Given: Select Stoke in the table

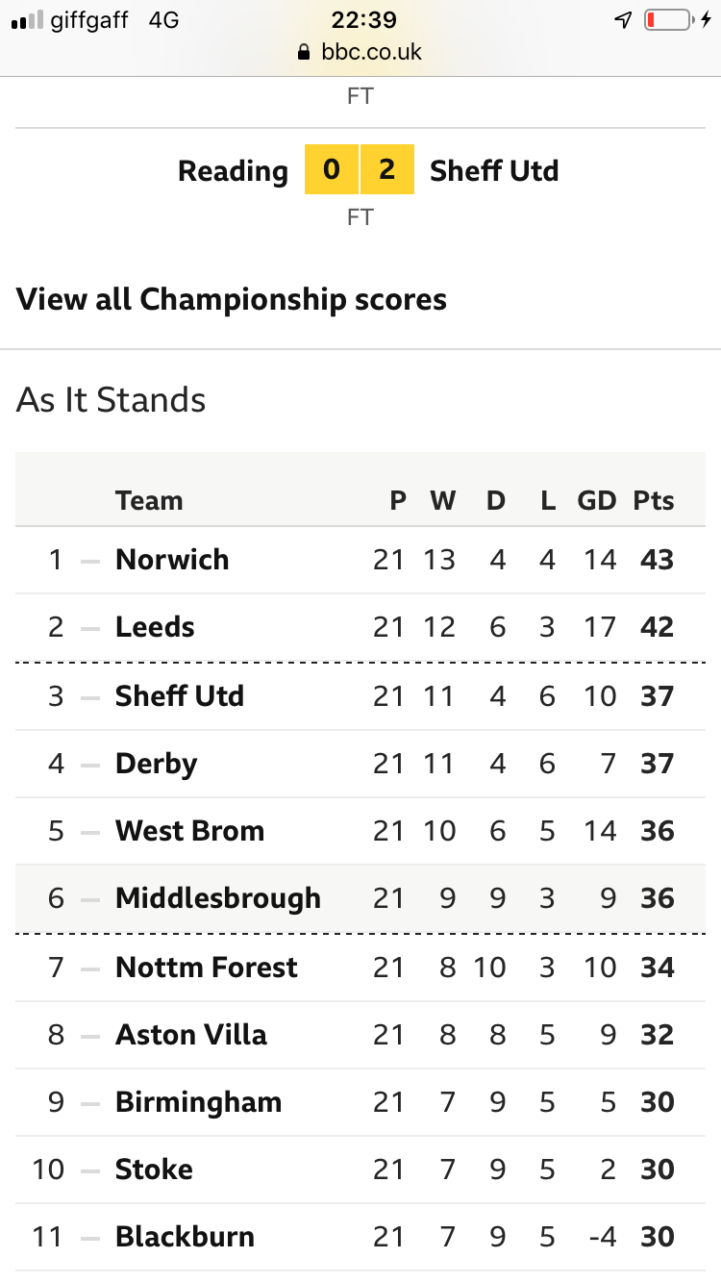Looking at the screenshot, I should pos(154,1170).
